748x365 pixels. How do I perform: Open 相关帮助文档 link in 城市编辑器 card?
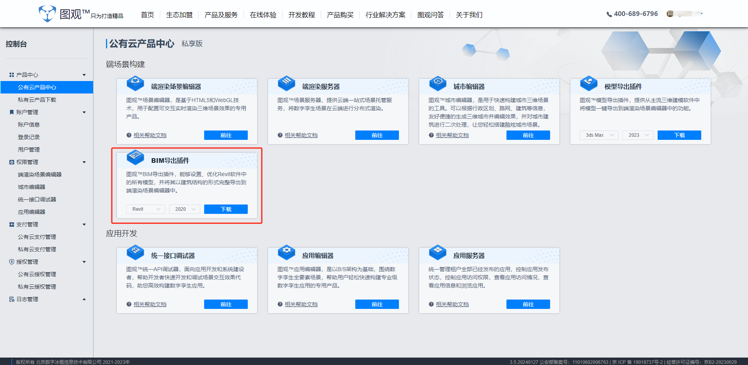(452, 135)
